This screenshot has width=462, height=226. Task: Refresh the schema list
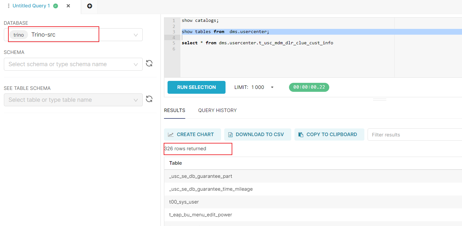pos(149,63)
